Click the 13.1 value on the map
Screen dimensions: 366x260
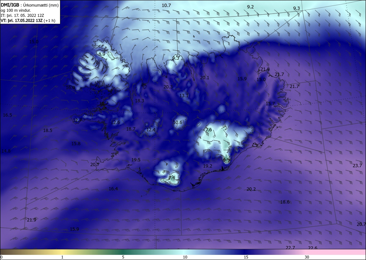pos(184,95)
